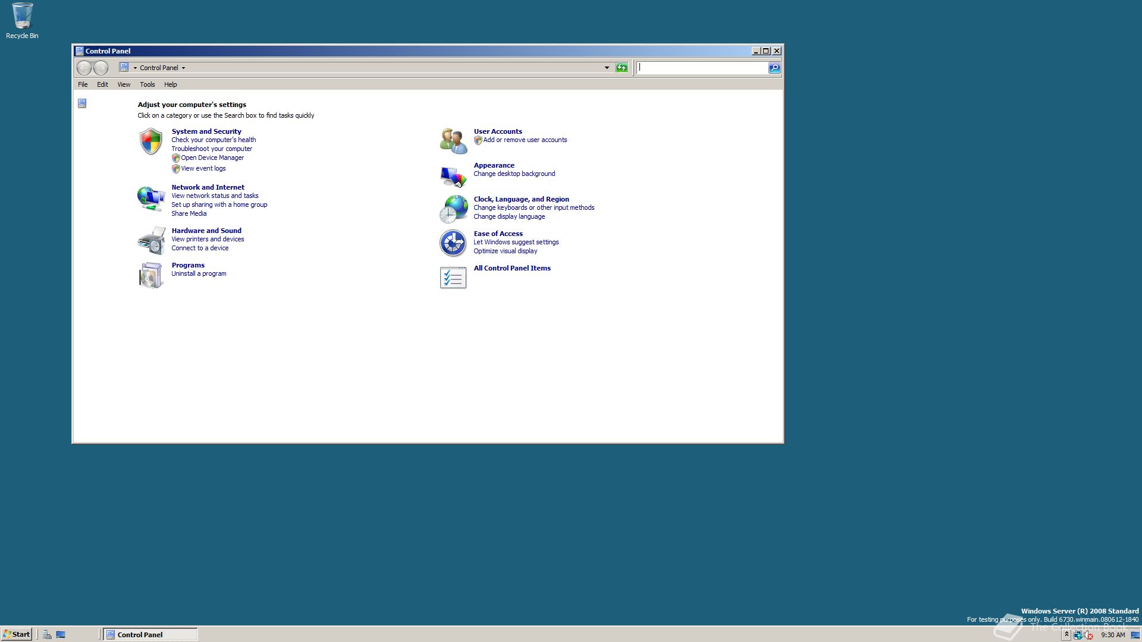
Task: Open the Network and Internet globe icon
Action: coord(151,199)
